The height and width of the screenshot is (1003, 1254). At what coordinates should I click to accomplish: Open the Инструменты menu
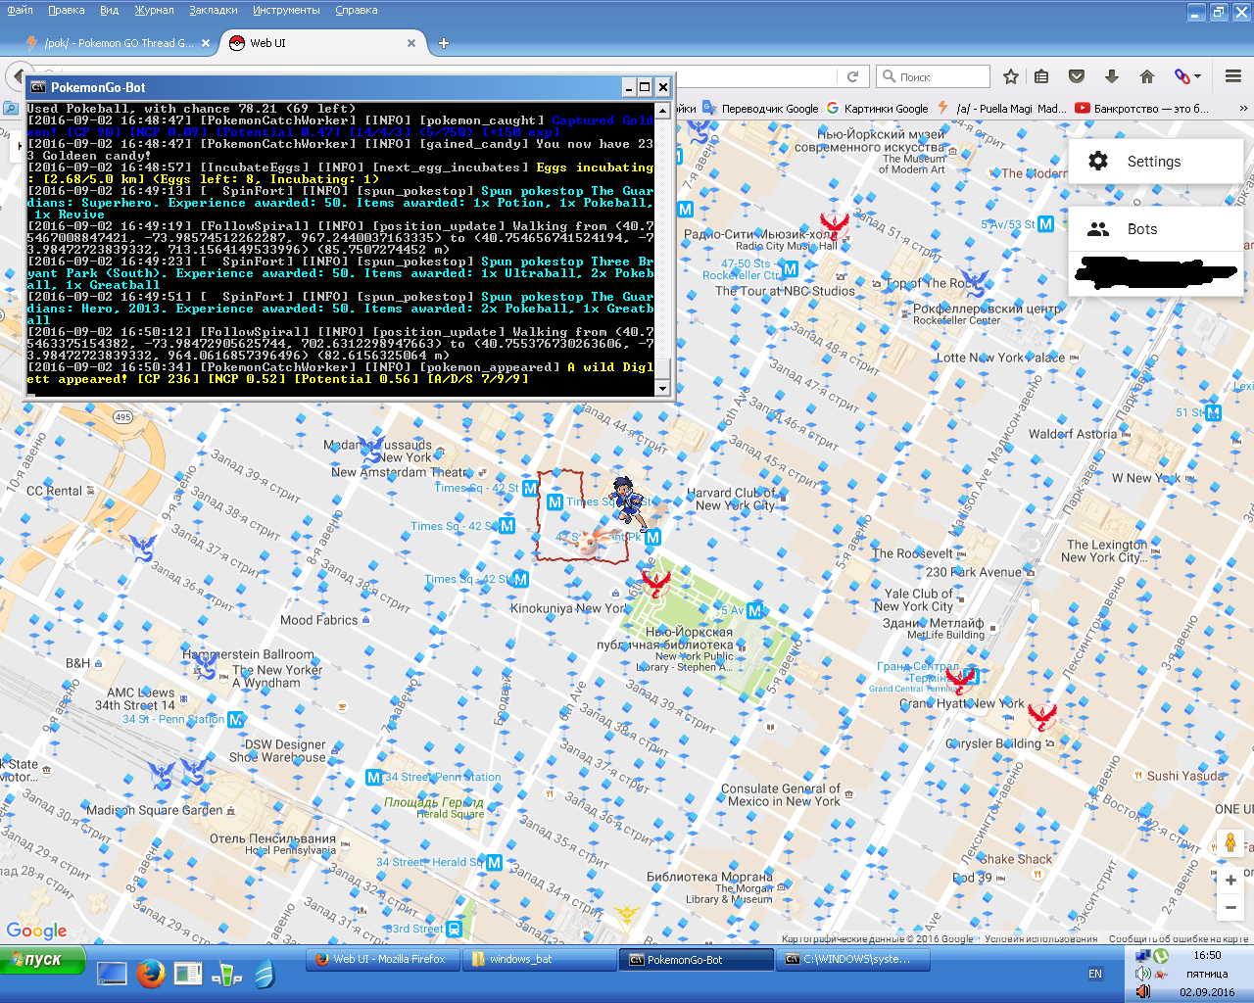[x=286, y=10]
